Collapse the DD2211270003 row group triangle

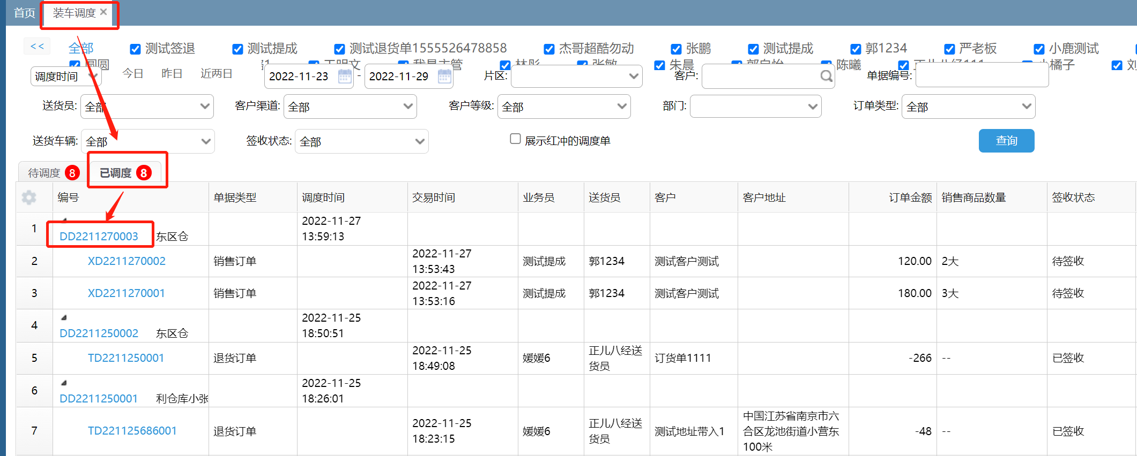(64, 220)
